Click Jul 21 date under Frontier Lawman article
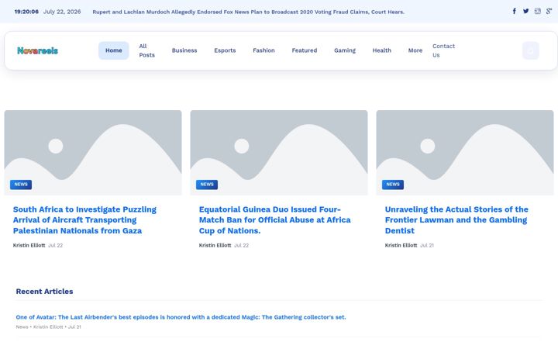This screenshot has height=349, width=558. (x=427, y=245)
